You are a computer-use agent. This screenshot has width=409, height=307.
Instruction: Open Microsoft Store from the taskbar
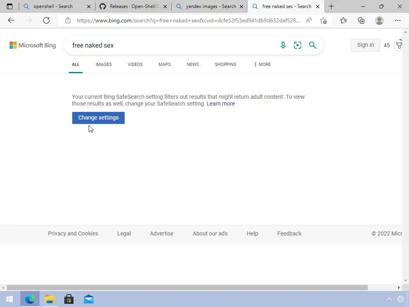coord(69,299)
